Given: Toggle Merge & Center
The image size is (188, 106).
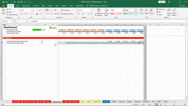Looking at the screenshot, I should [67, 14].
